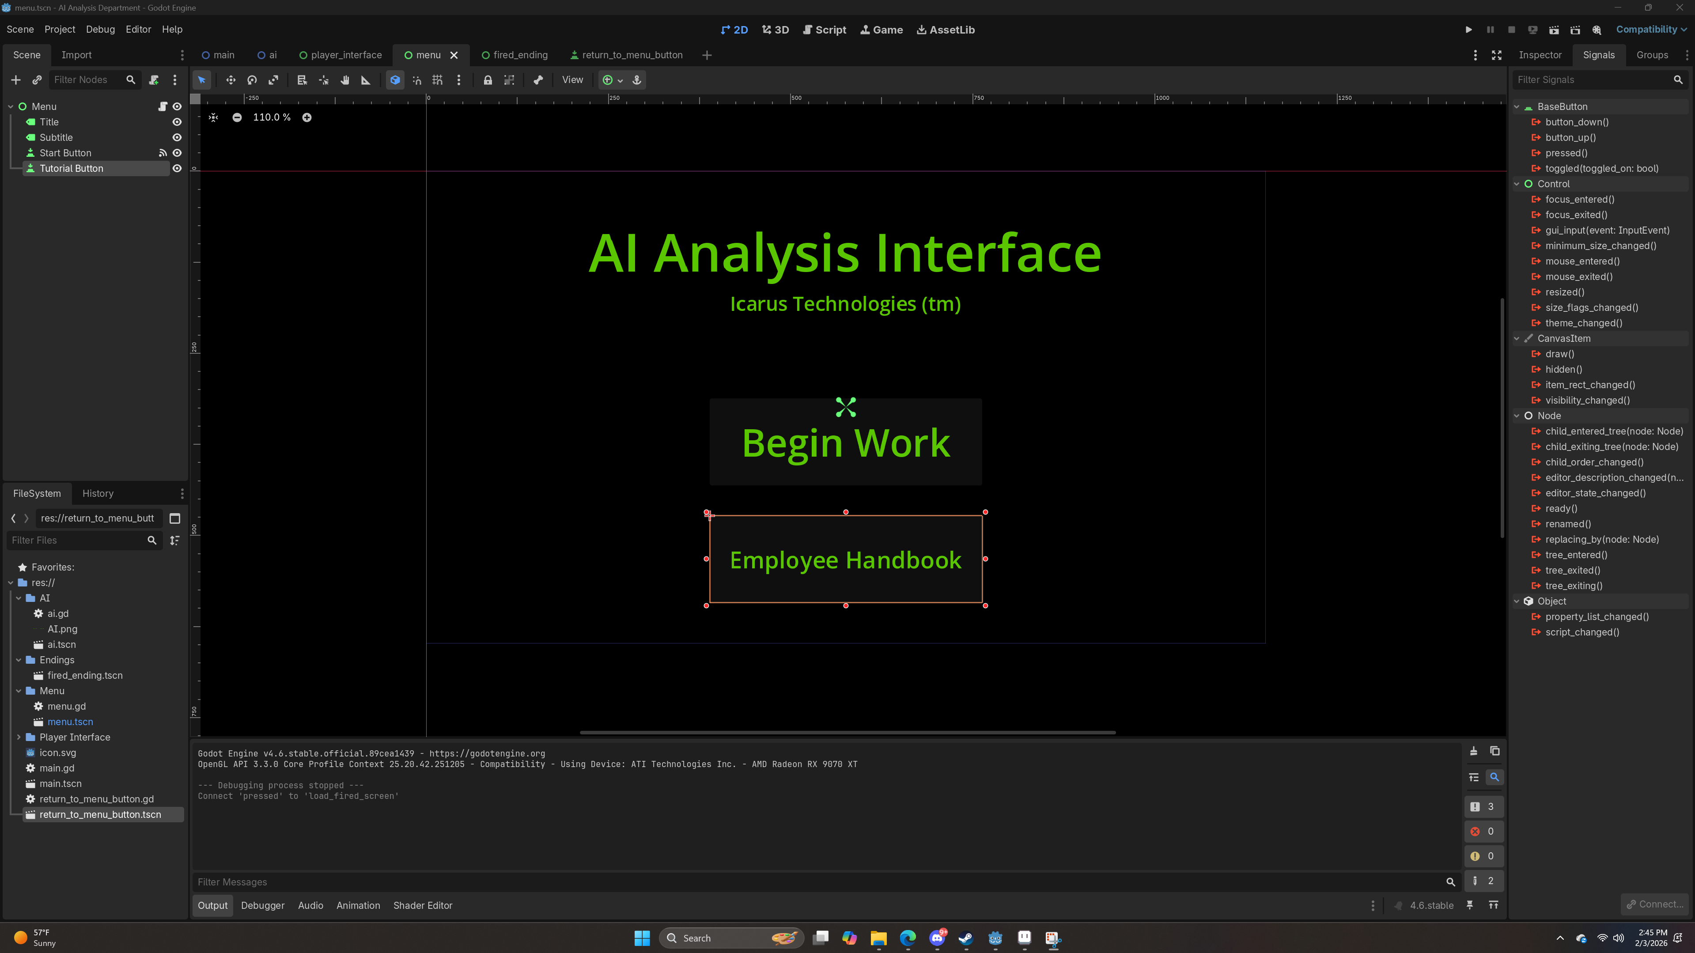
Task: Activate the Ruler Mode tool
Action: pos(366,79)
